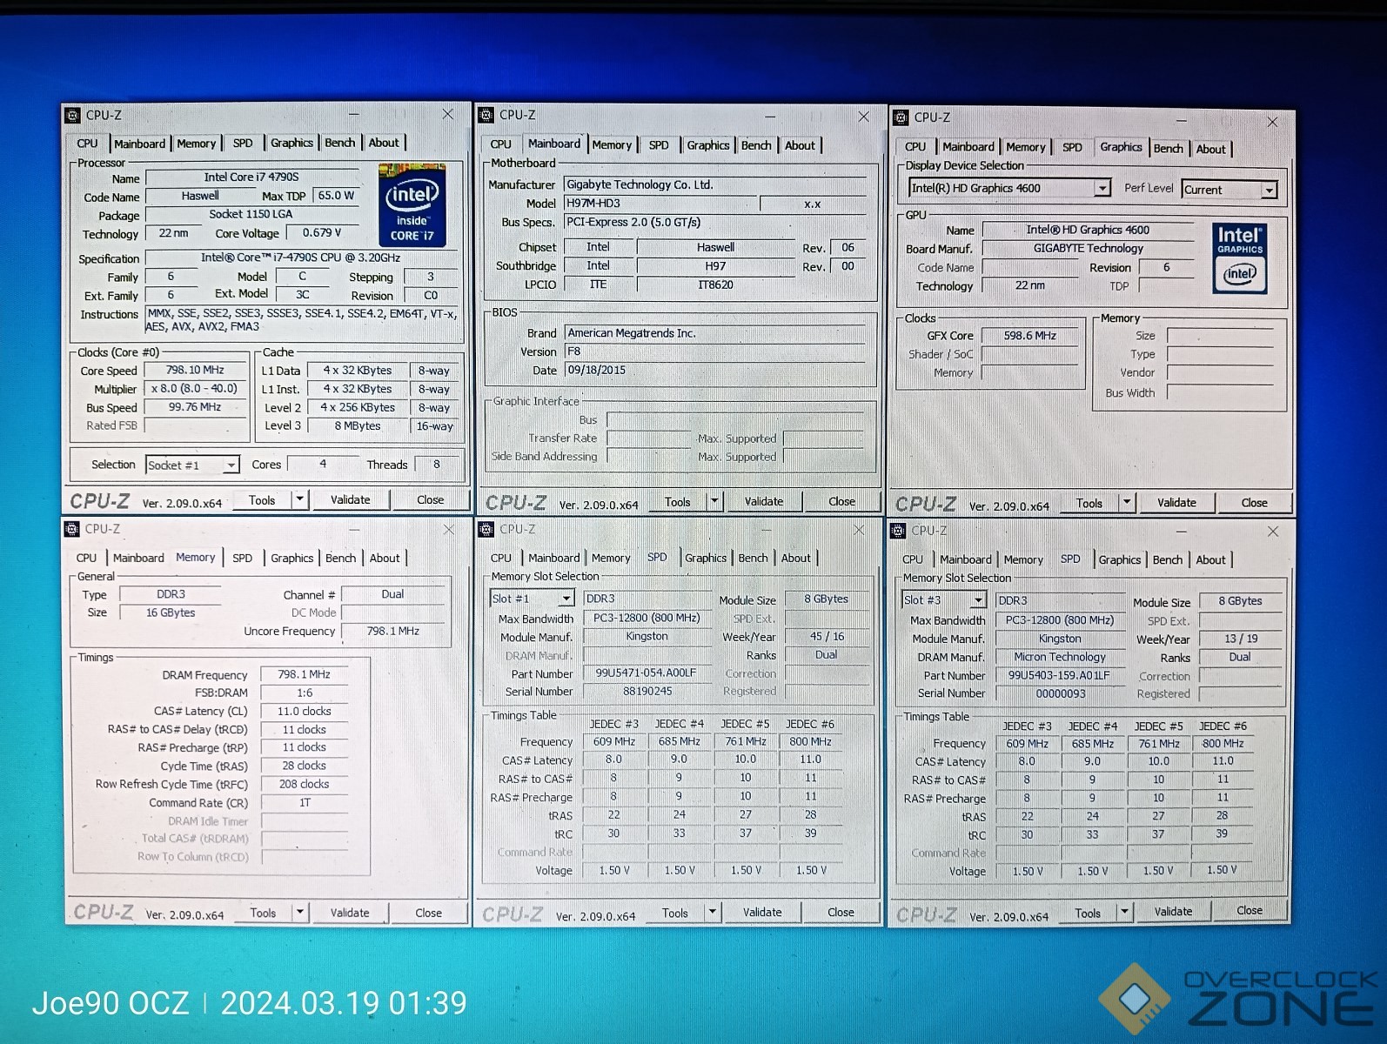The height and width of the screenshot is (1044, 1387).
Task: Click the Intel inside Core i7 logo
Action: [412, 205]
